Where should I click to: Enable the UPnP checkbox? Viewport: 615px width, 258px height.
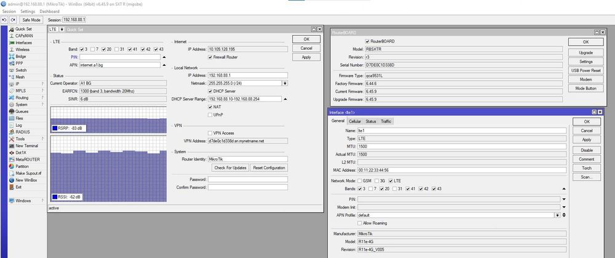coord(210,115)
